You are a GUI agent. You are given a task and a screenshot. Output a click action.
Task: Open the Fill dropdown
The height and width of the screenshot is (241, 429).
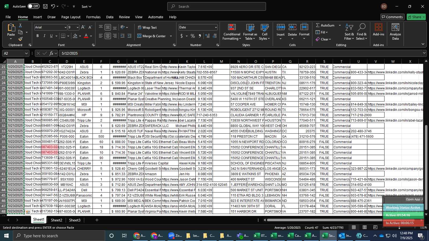(x=322, y=32)
